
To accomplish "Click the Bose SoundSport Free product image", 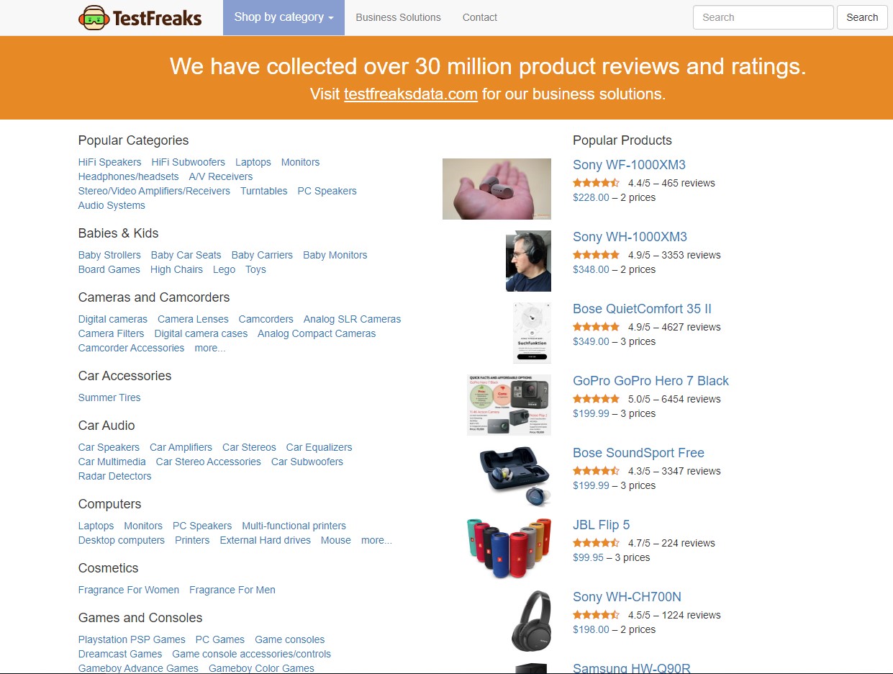I will (x=515, y=477).
